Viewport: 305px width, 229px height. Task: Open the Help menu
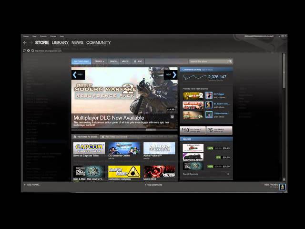point(62,36)
